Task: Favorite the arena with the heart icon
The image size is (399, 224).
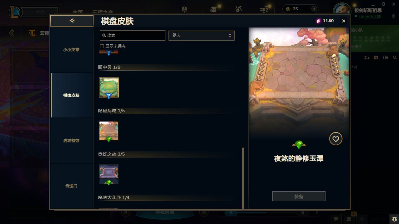Action: [336, 139]
